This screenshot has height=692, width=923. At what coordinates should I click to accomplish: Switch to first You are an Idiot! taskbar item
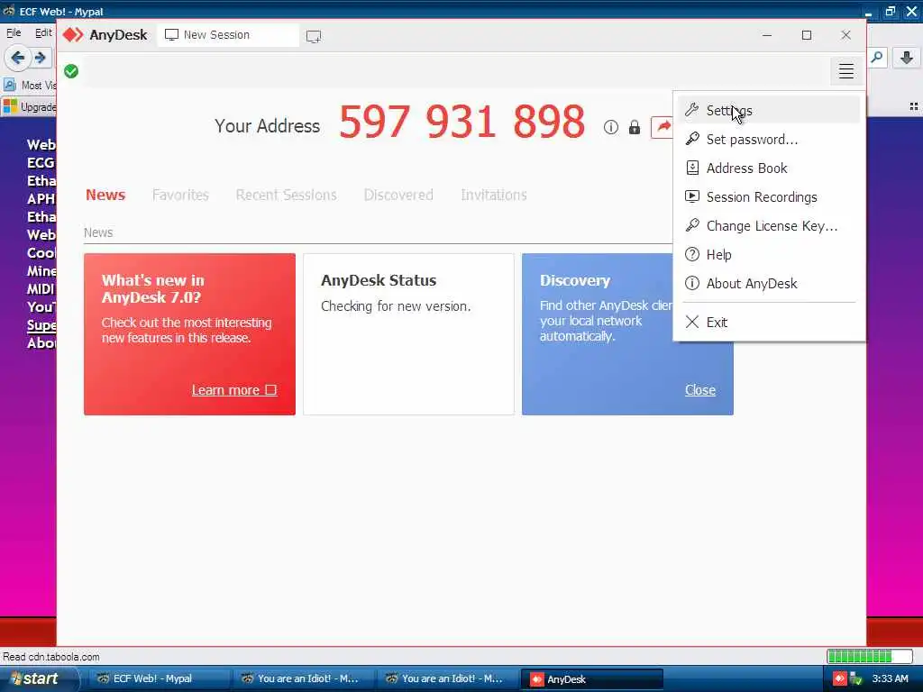click(303, 679)
